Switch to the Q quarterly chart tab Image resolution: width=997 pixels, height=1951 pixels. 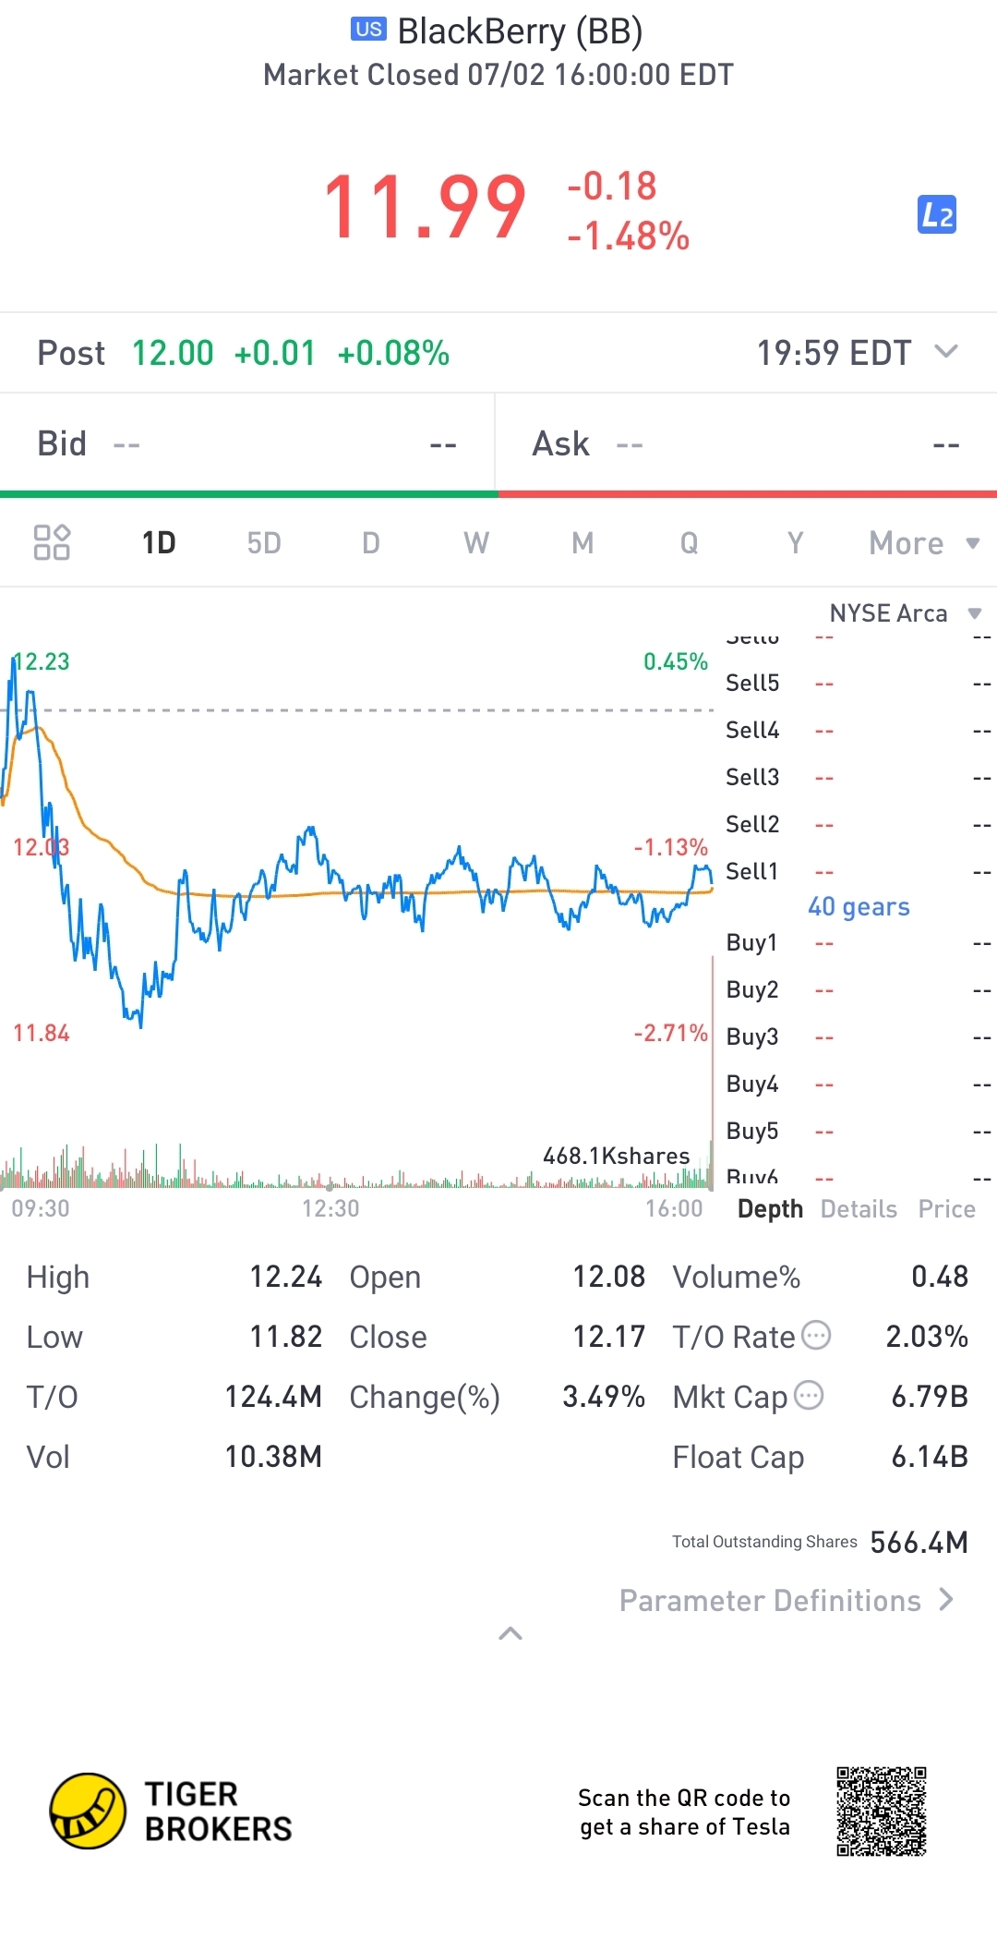coord(689,543)
